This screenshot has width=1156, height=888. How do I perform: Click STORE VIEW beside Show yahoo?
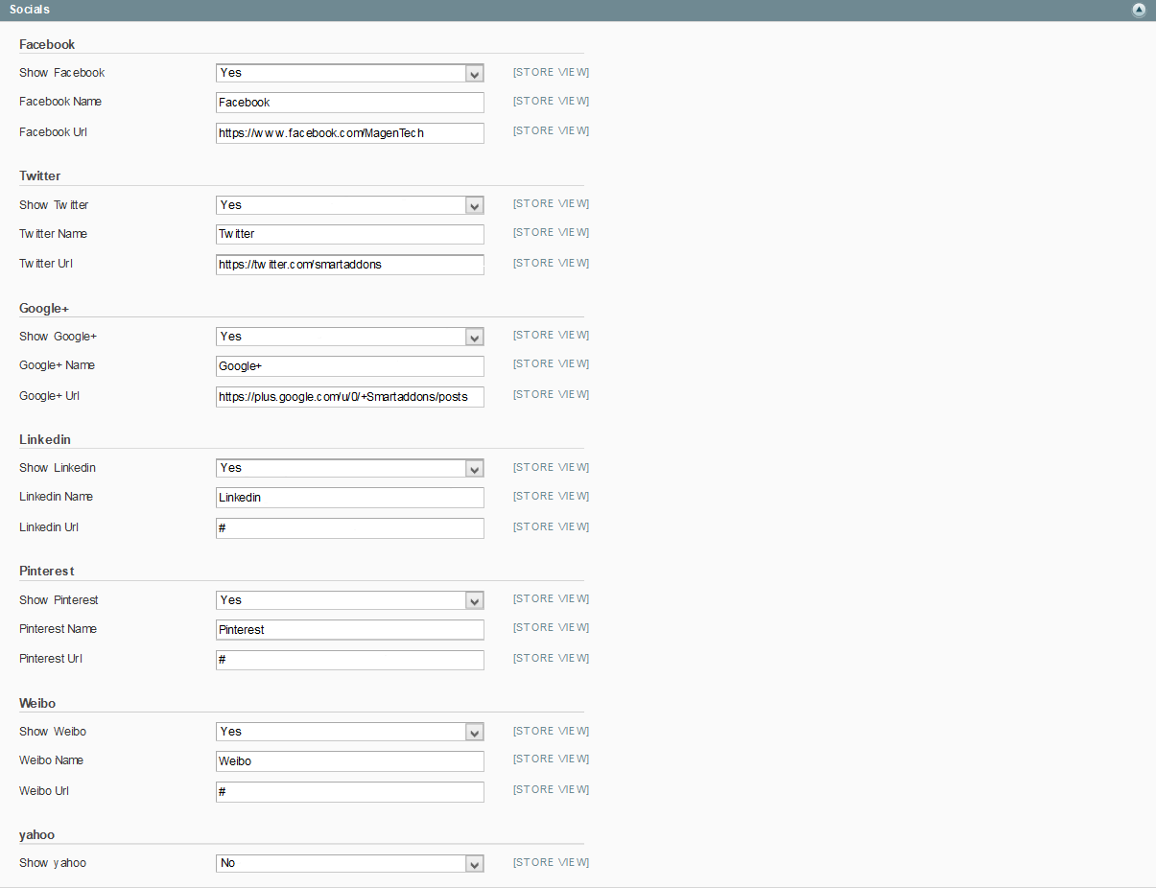point(552,862)
